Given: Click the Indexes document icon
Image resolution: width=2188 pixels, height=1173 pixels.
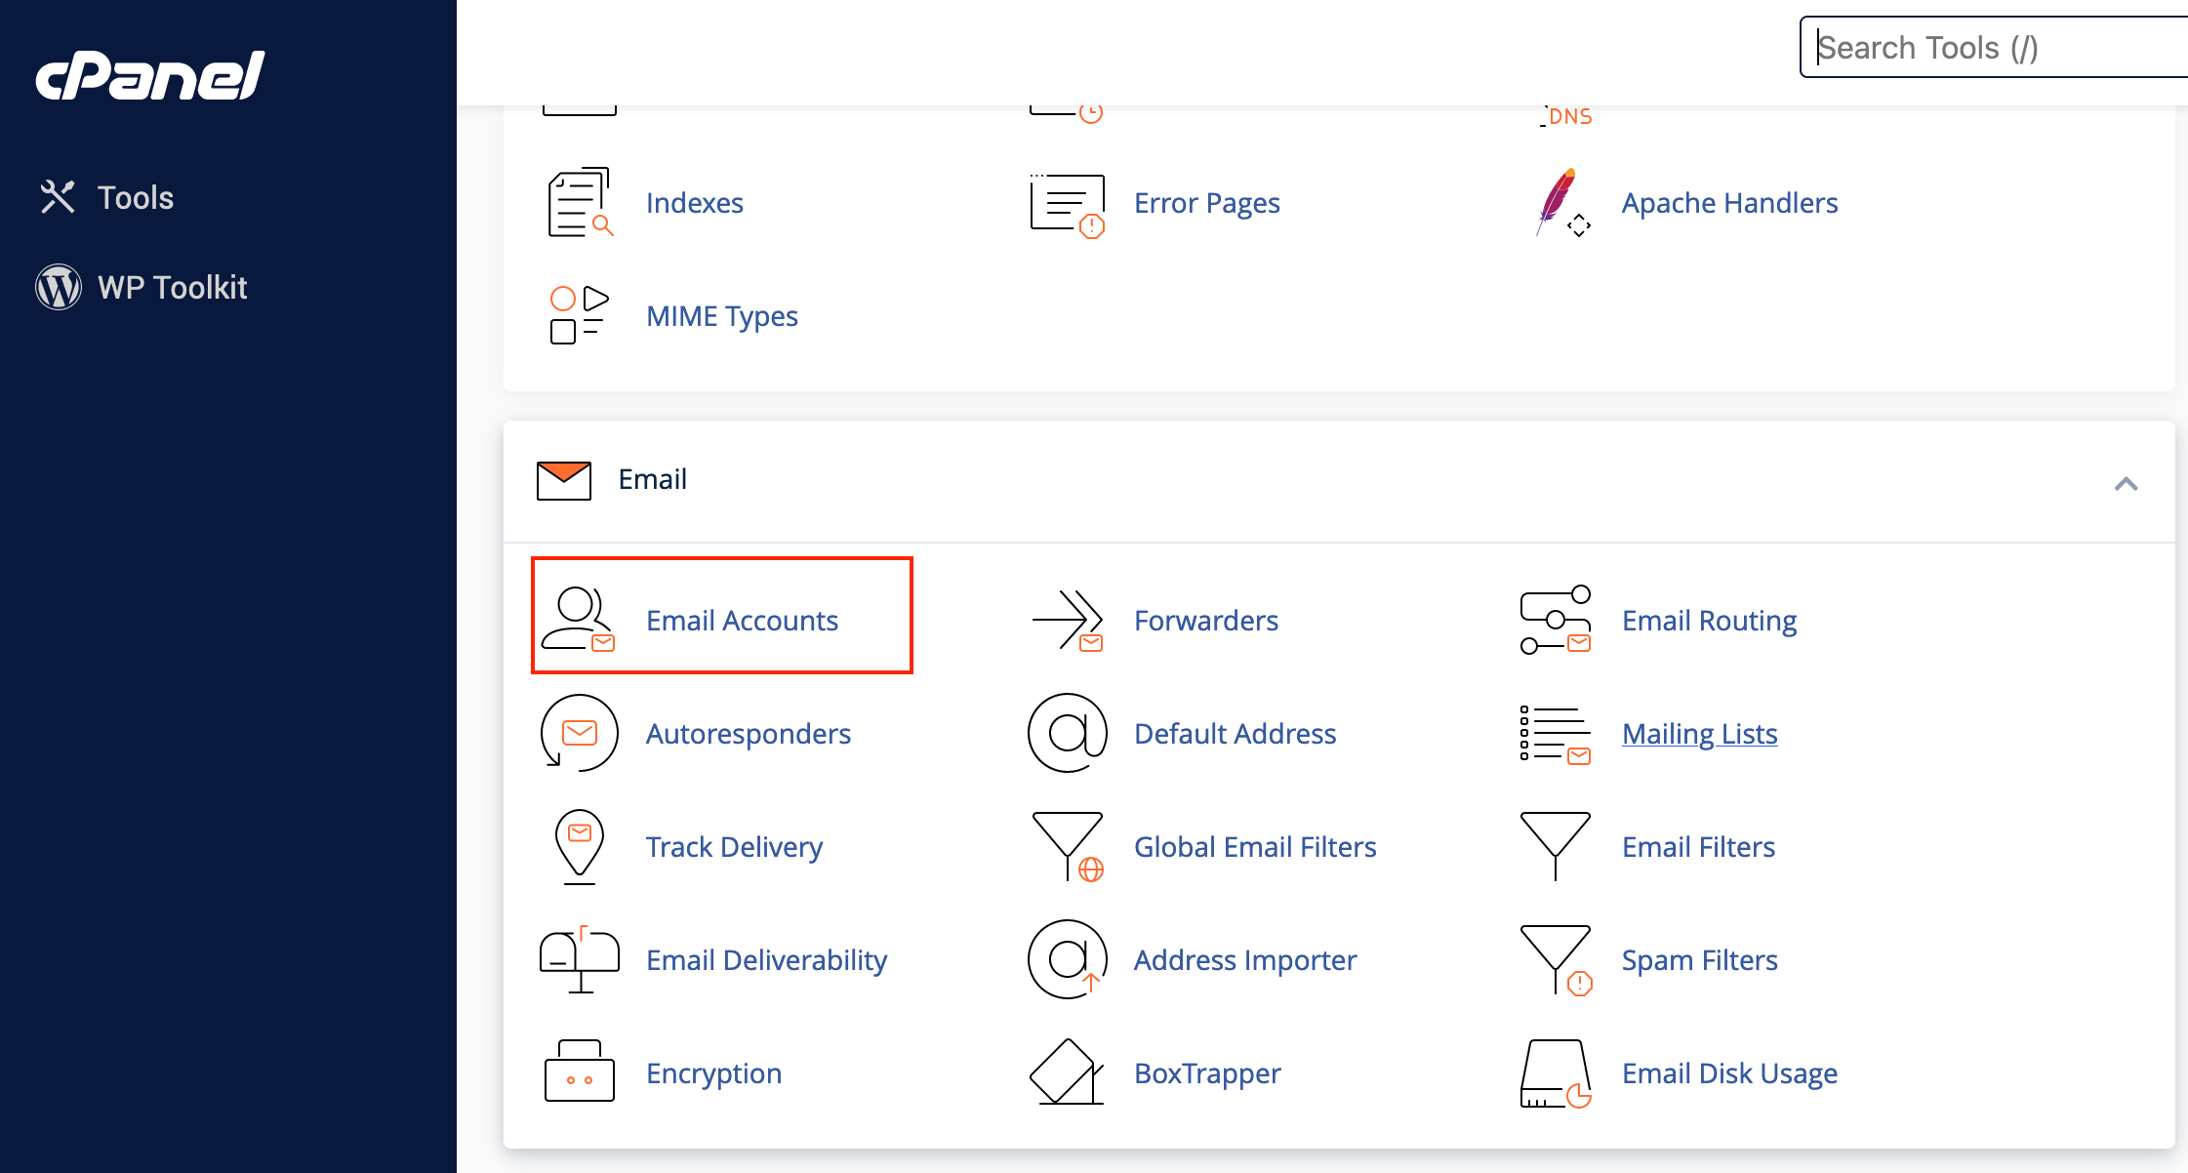Looking at the screenshot, I should pyautogui.click(x=580, y=203).
